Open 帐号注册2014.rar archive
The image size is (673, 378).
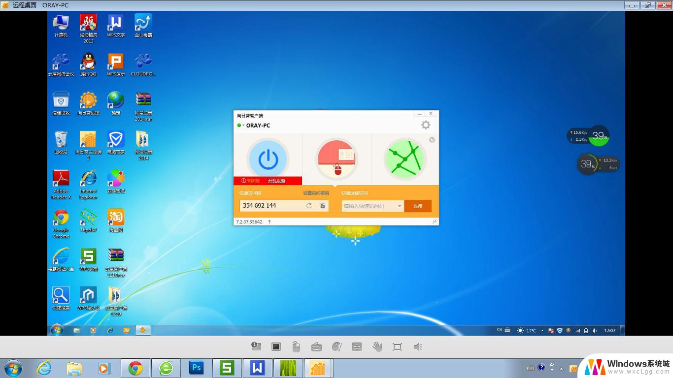pos(143,106)
